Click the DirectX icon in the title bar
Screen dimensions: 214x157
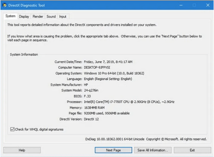click(5, 5)
